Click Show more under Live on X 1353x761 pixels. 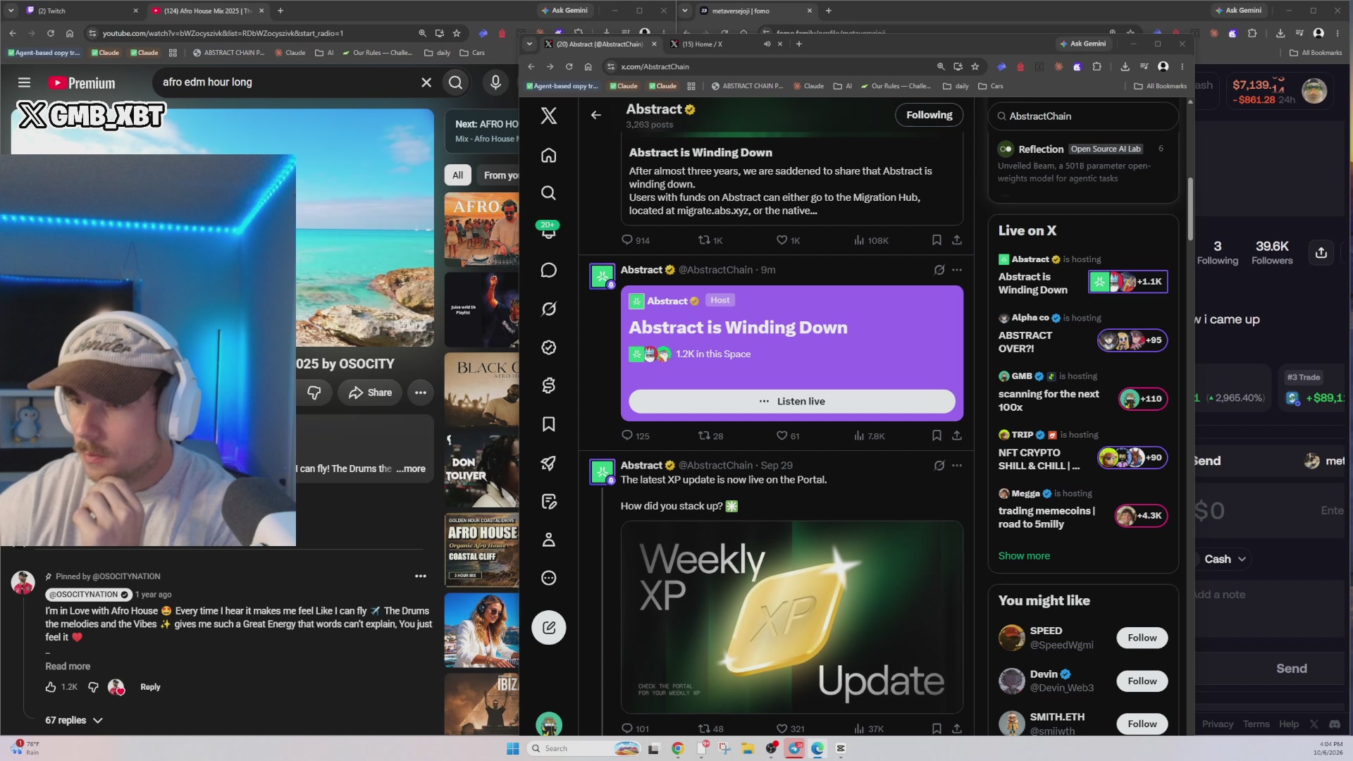1023,556
